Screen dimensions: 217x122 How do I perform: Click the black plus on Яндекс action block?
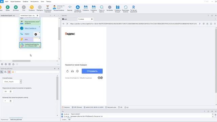36,34
